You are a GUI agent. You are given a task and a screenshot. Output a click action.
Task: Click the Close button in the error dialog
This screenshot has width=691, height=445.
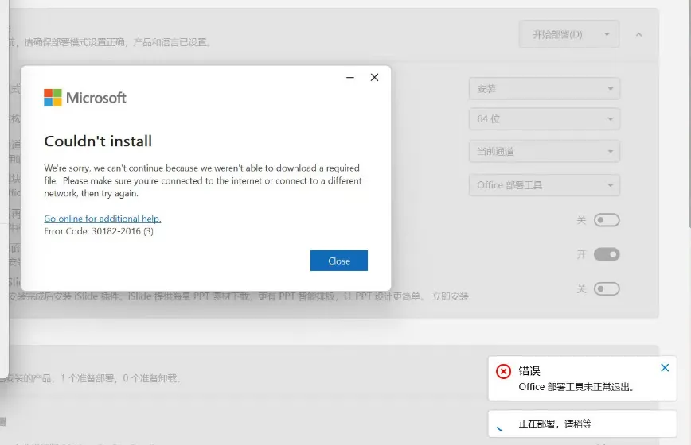tap(339, 261)
